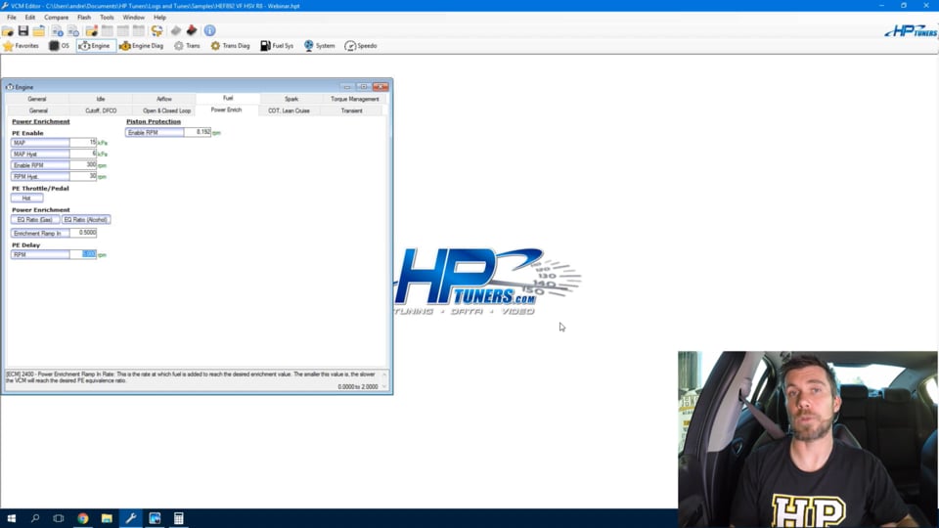Viewport: 939px width, 528px height.
Task: Open the EQ Ratio (Alcohol) table
Action: pyautogui.click(x=86, y=220)
